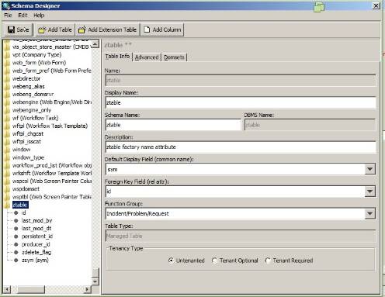Image resolution: width=385 pixels, height=297 pixels.
Task: Click the folder icon beside wf (Workflow Task)
Action: pos(7,118)
